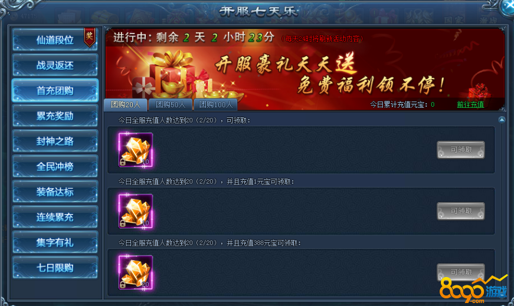Claim the first reward with 可领取 button
Image resolution: width=514 pixels, height=306 pixels.
tap(460, 150)
